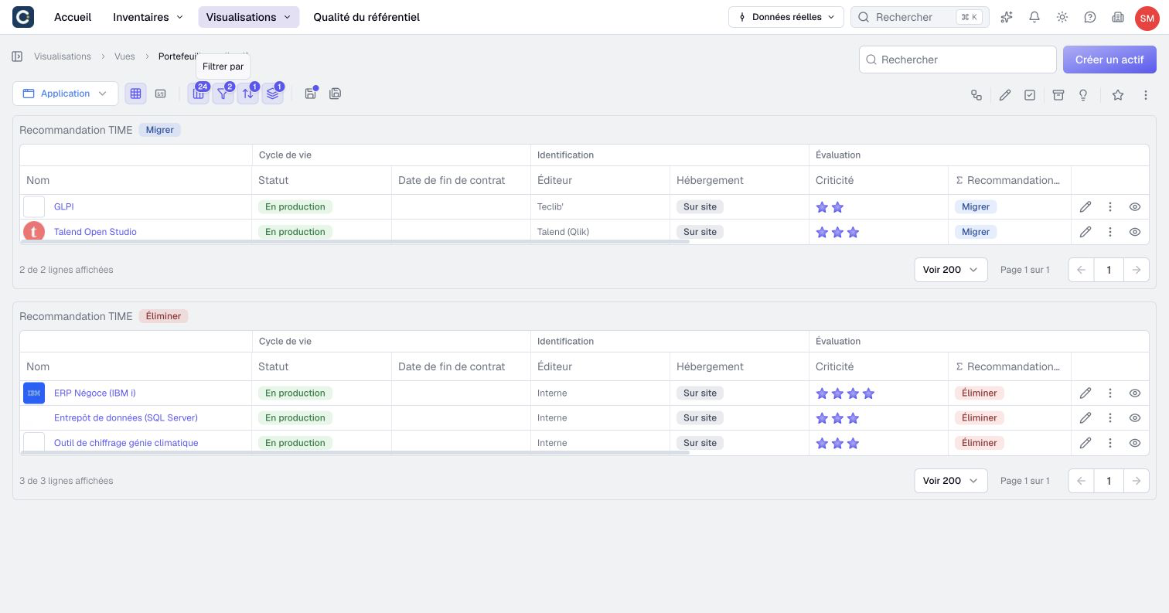Viewport: 1169px width, 613px height.
Task: Expand the Inventaires menu
Action: coord(148,17)
